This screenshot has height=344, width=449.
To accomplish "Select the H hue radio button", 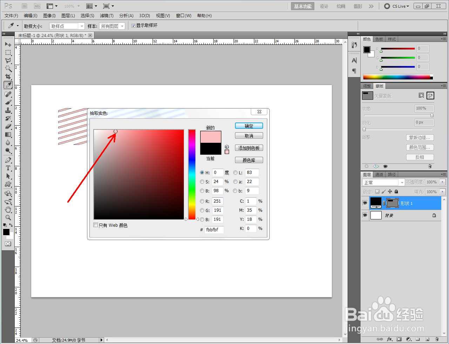I will pyautogui.click(x=202, y=173).
